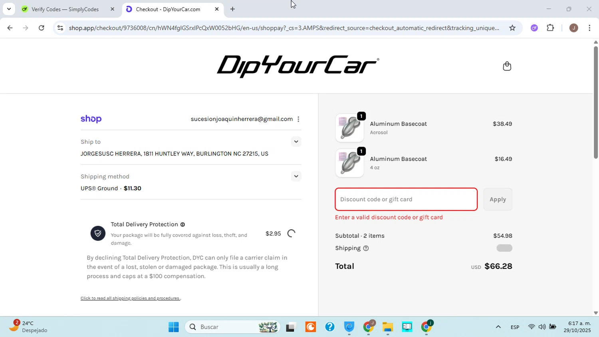Click the email sucesionjoaquinherrera@gmail.com

point(242,119)
